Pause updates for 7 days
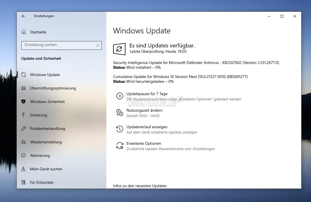Screen dimensions: 311x202 click(147, 94)
